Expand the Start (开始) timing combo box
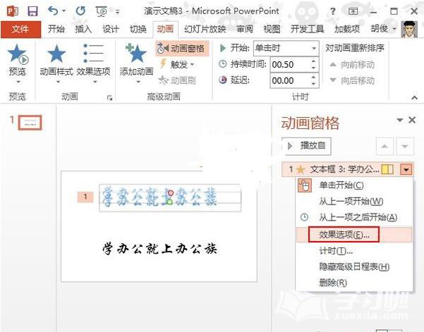The width and height of the screenshot is (424, 332). tap(315, 48)
